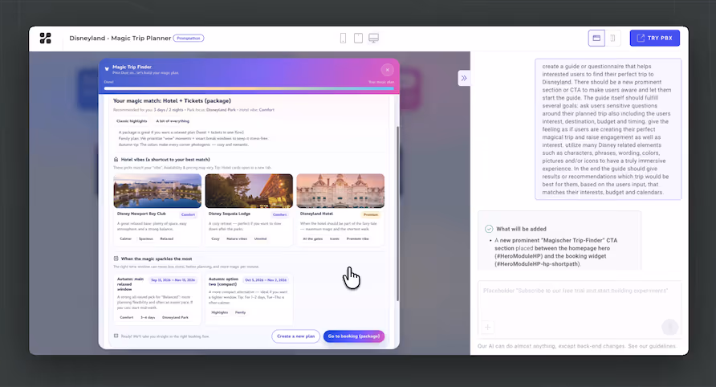Collapse the chat panel with double chevron
This screenshot has height=387, width=716.
click(x=464, y=78)
